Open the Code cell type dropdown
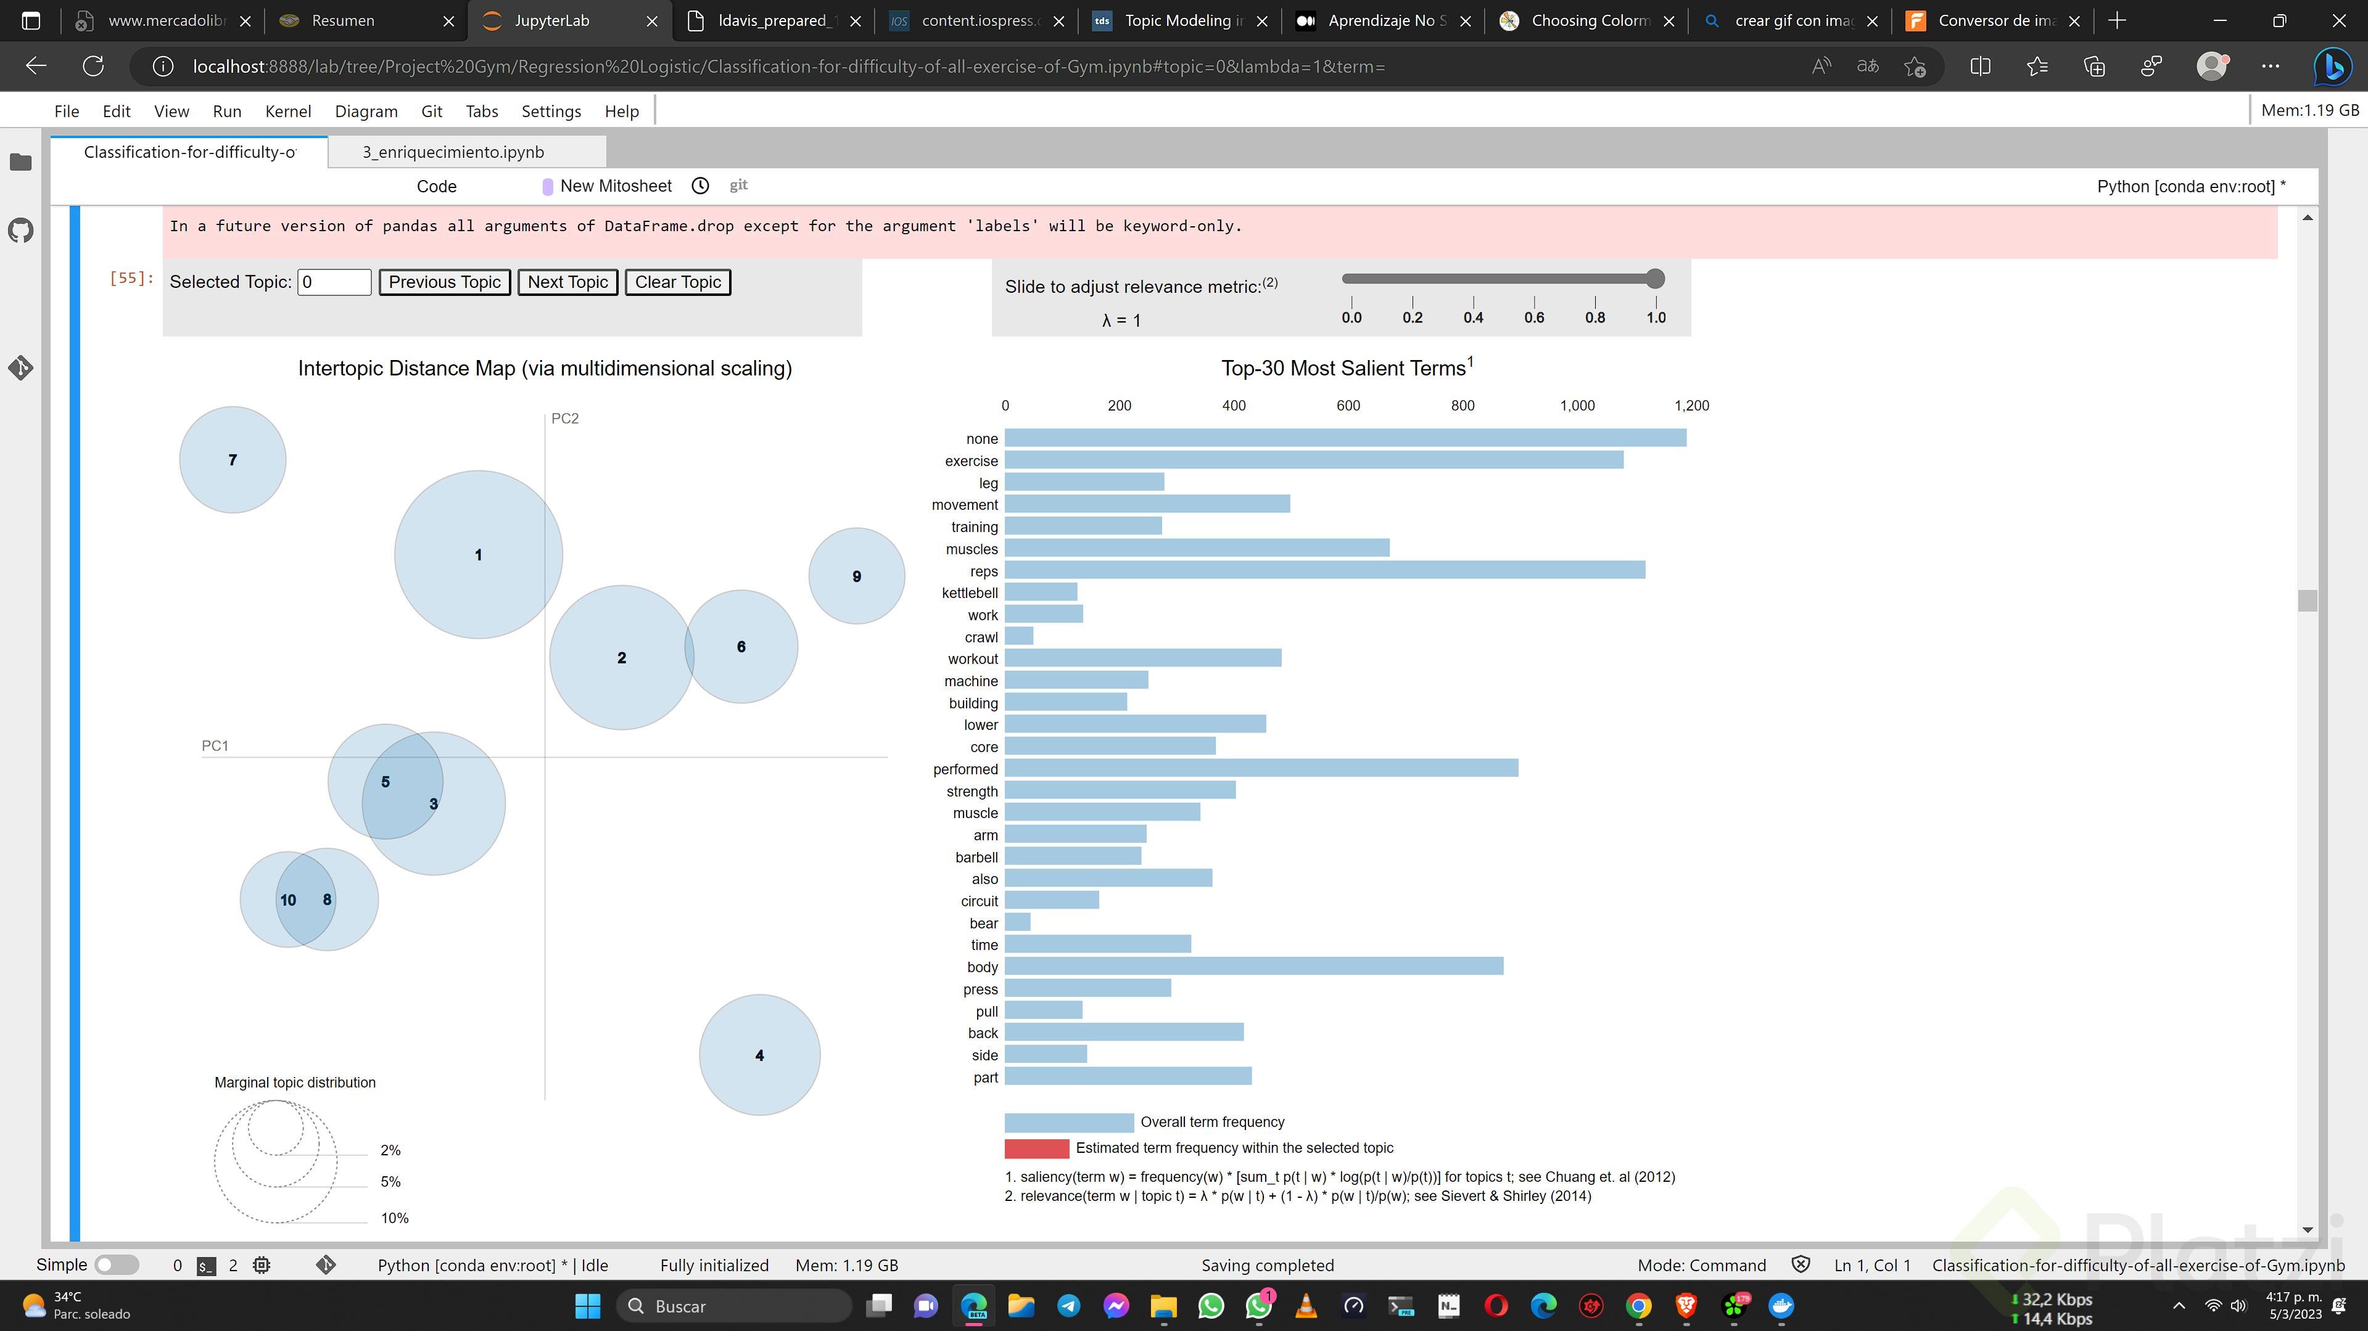The width and height of the screenshot is (2368, 1331). click(437, 186)
